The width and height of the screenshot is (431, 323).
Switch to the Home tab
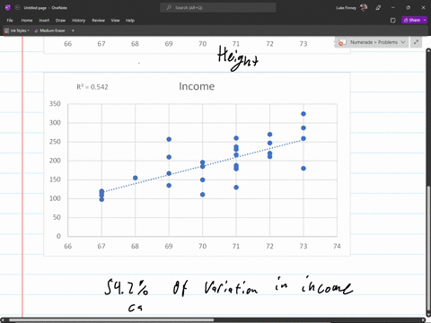tap(27, 21)
